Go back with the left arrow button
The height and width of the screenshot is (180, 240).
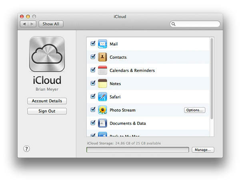[24, 24]
